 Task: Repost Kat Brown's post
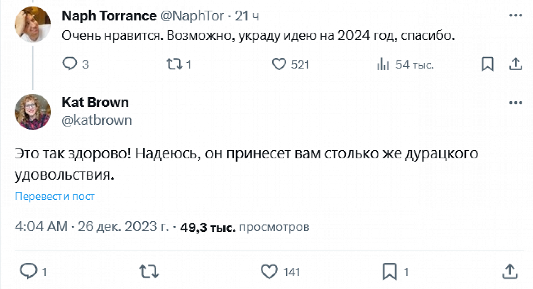[149, 272]
